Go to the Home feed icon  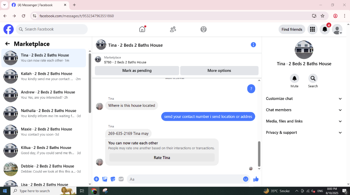142,29
